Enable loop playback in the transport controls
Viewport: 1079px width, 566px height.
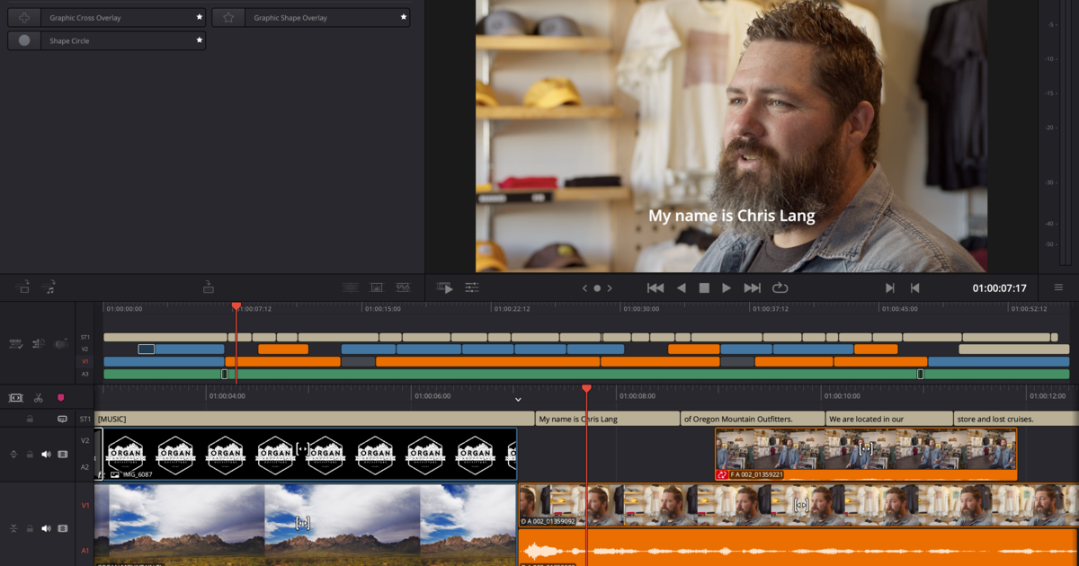tap(779, 287)
